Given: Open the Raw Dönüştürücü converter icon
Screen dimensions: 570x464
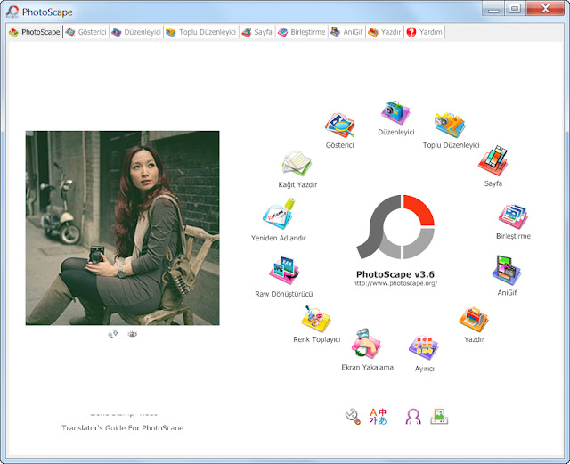Looking at the screenshot, I should pyautogui.click(x=284, y=271).
